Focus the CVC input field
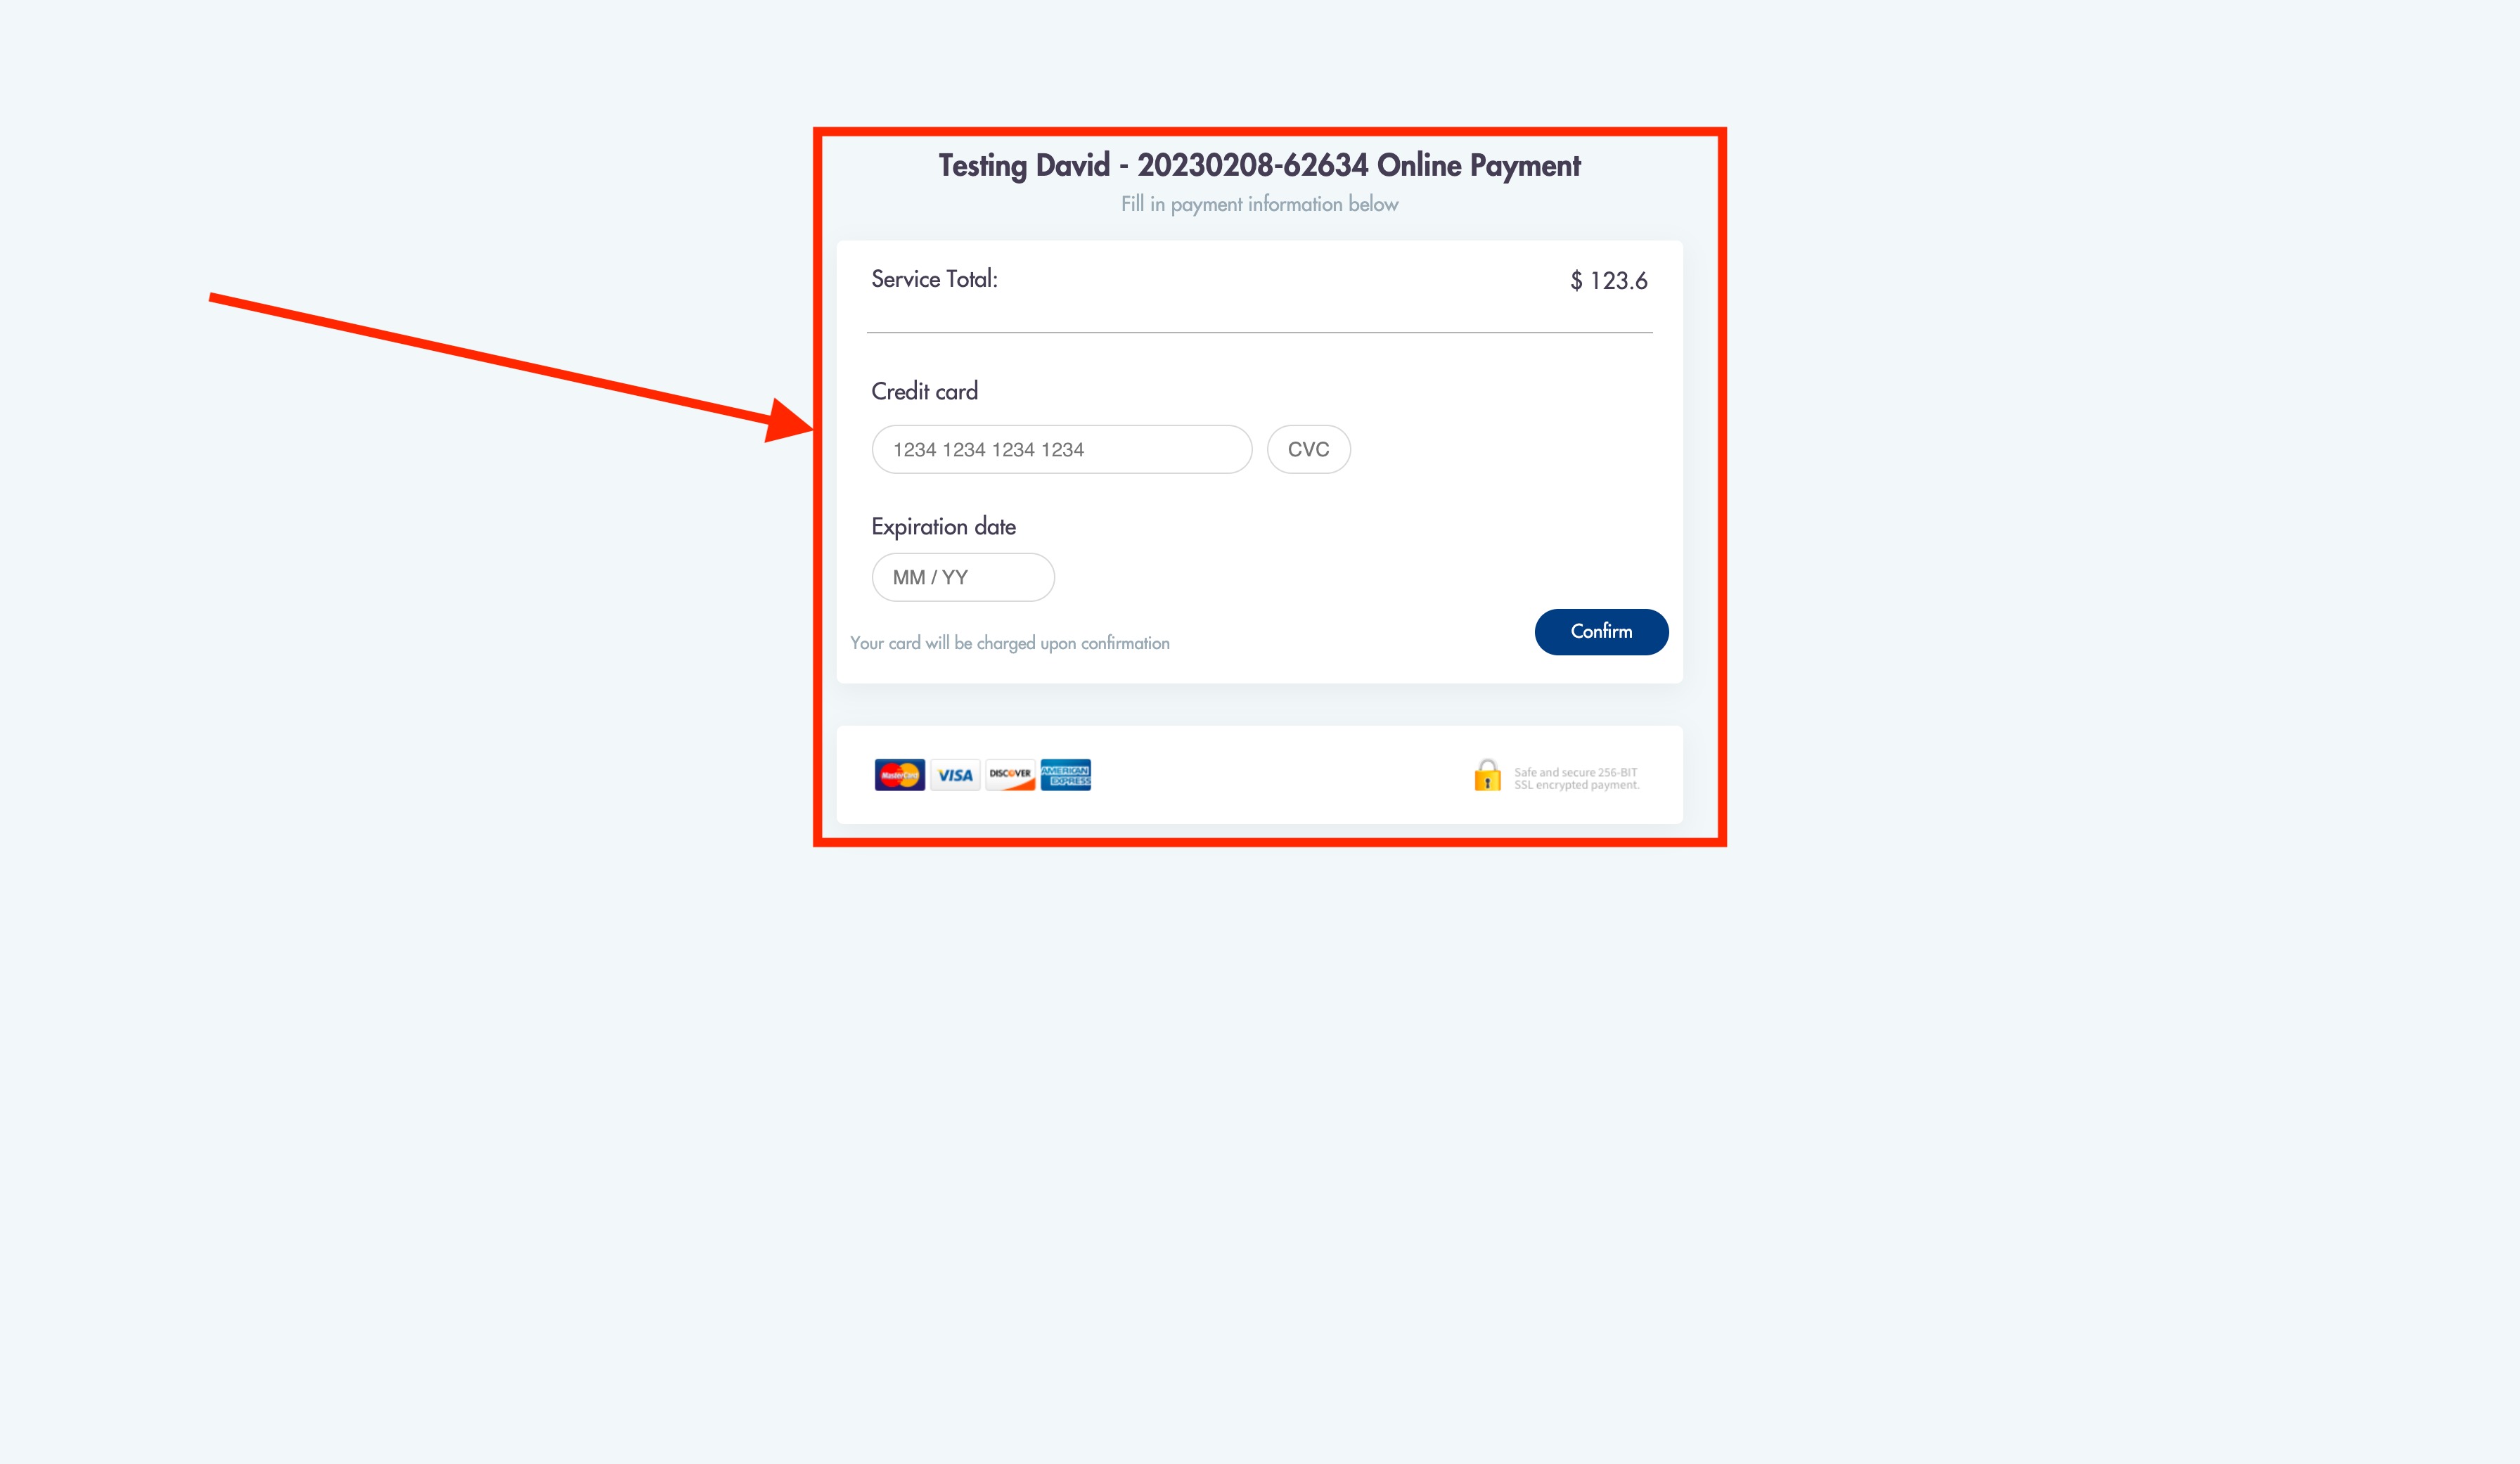2520x1464 pixels. tap(1308, 449)
